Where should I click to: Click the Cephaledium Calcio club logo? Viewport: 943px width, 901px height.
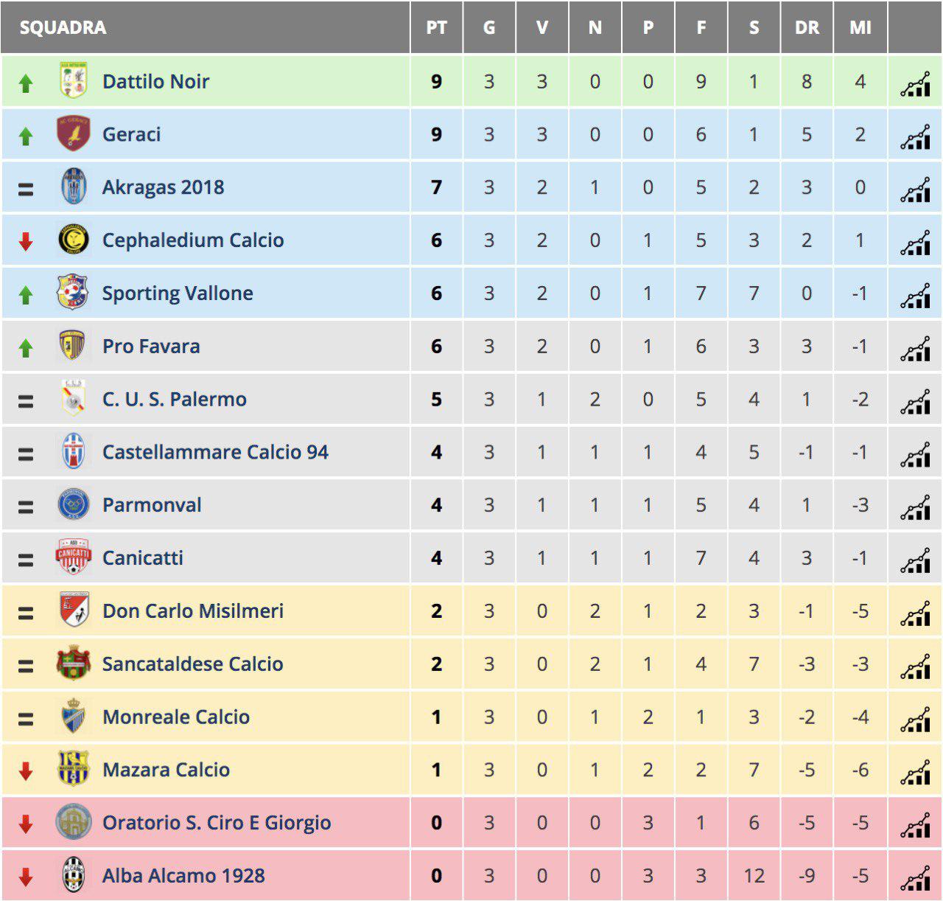point(73,240)
